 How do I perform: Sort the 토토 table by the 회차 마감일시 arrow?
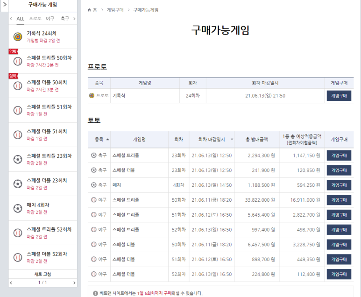232,139
